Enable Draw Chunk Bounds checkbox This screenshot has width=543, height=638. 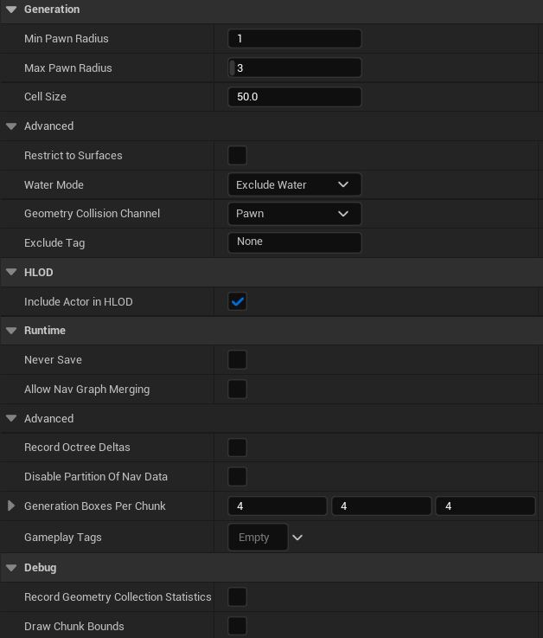coord(237,626)
